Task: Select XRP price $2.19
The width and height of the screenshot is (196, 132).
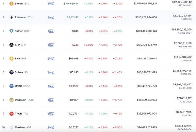Action: [x=75, y=45]
